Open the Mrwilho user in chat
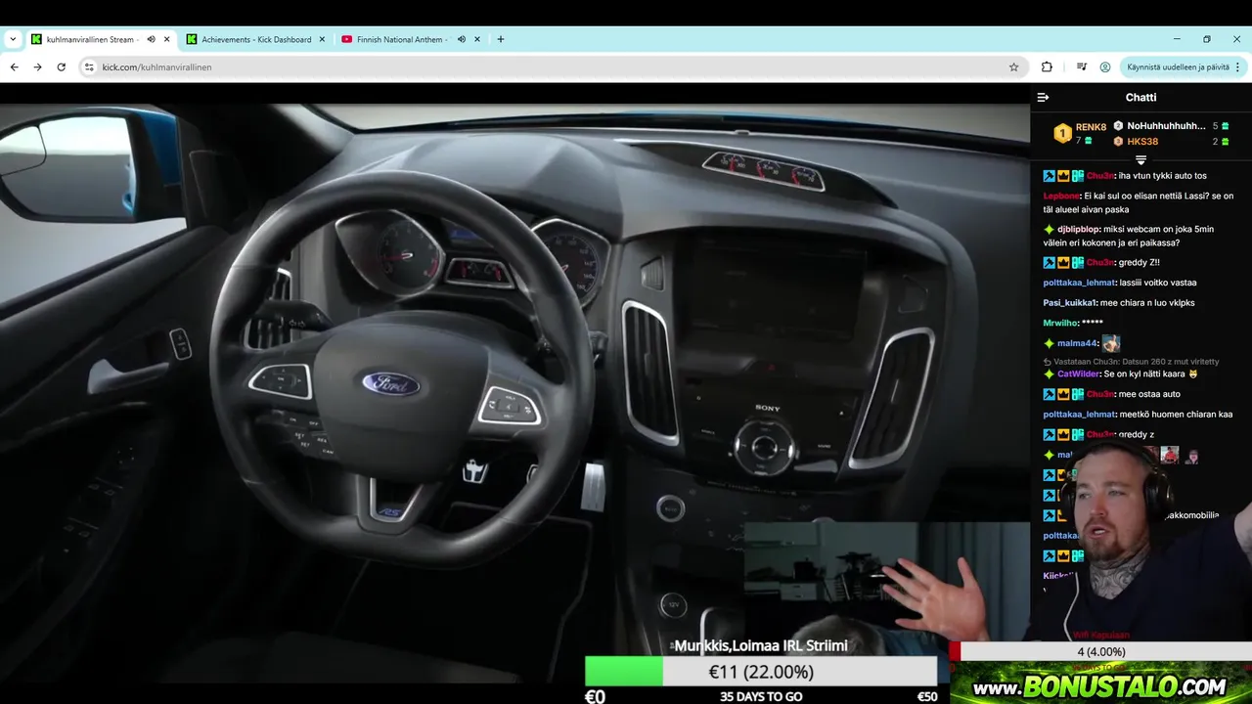 tap(1060, 323)
